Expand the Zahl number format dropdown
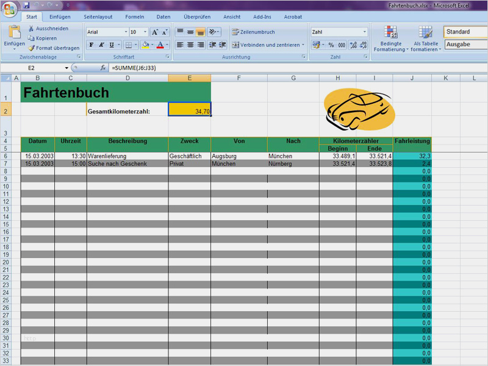Screen dimensions: 488x366 pos(365,32)
